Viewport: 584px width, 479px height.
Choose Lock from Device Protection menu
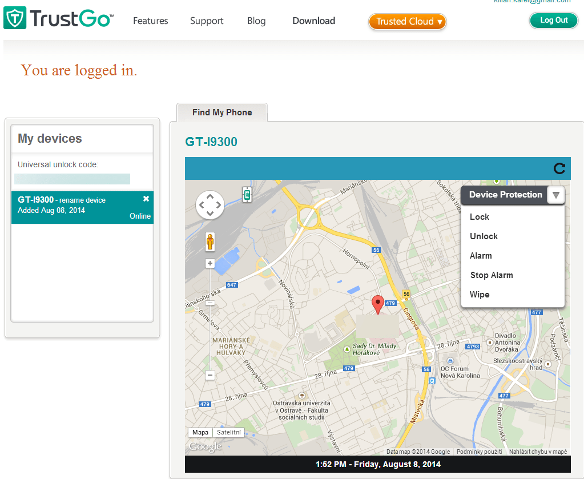pyautogui.click(x=480, y=217)
